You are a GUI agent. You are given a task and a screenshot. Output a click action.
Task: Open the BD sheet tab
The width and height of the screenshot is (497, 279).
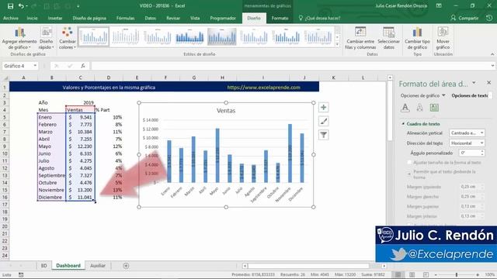coord(43,266)
